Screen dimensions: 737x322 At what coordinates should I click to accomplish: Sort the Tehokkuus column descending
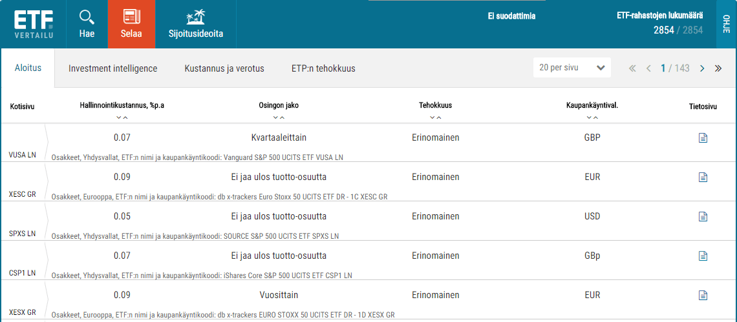[432, 117]
